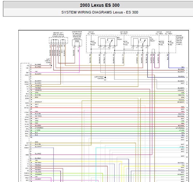Image resolution: width=193 pixels, height=182 pixels.
Task: Click "BRN/WHT" label at left pin 17
Action: point(38,102)
